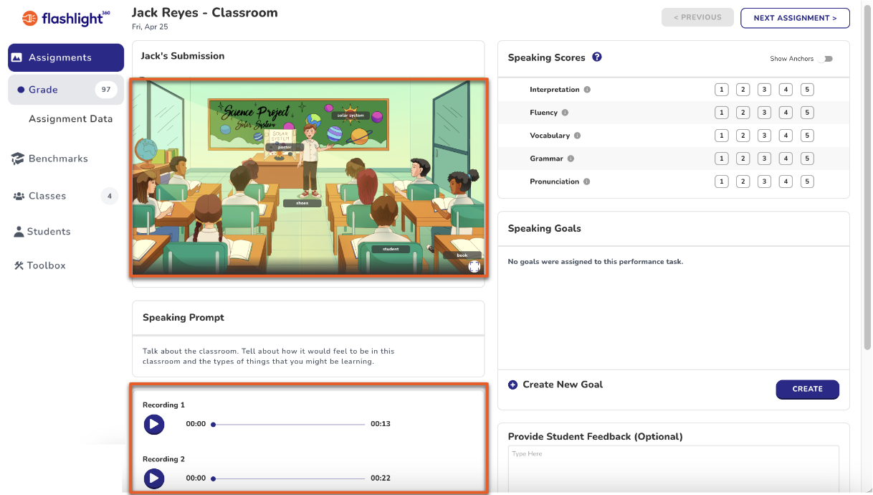Click the "Jack Reyes - Classroom" title
This screenshot has height=495, width=873.
tap(204, 12)
